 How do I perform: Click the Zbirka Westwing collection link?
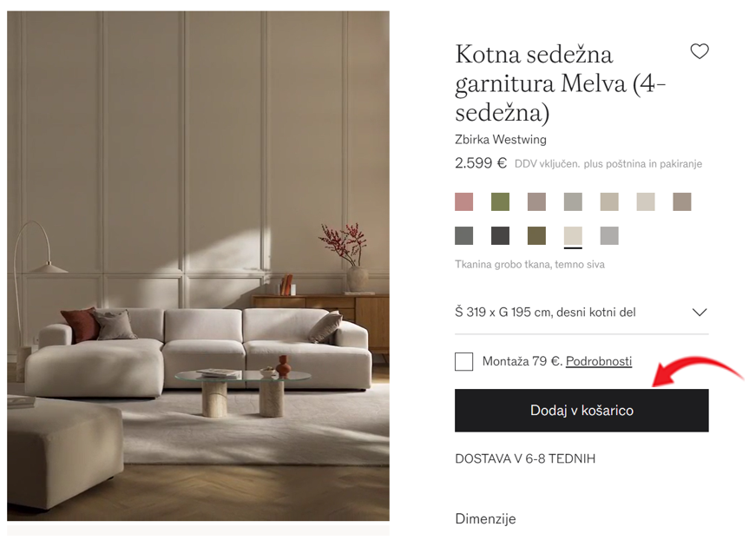pyautogui.click(x=501, y=140)
